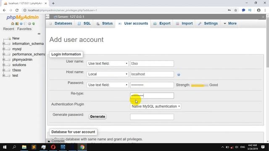Focus the Host name localhost field
The image size is (269, 151).
(152, 74)
